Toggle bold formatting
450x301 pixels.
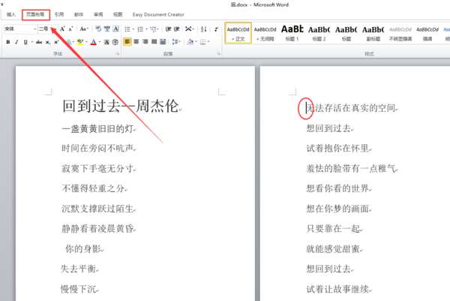pyautogui.click(x=8, y=42)
